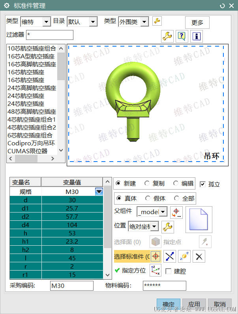Select 4芯航空插座组合2 in the list
Image resolution: width=238 pixels, height=314 pixels.
pyautogui.click(x=32, y=127)
